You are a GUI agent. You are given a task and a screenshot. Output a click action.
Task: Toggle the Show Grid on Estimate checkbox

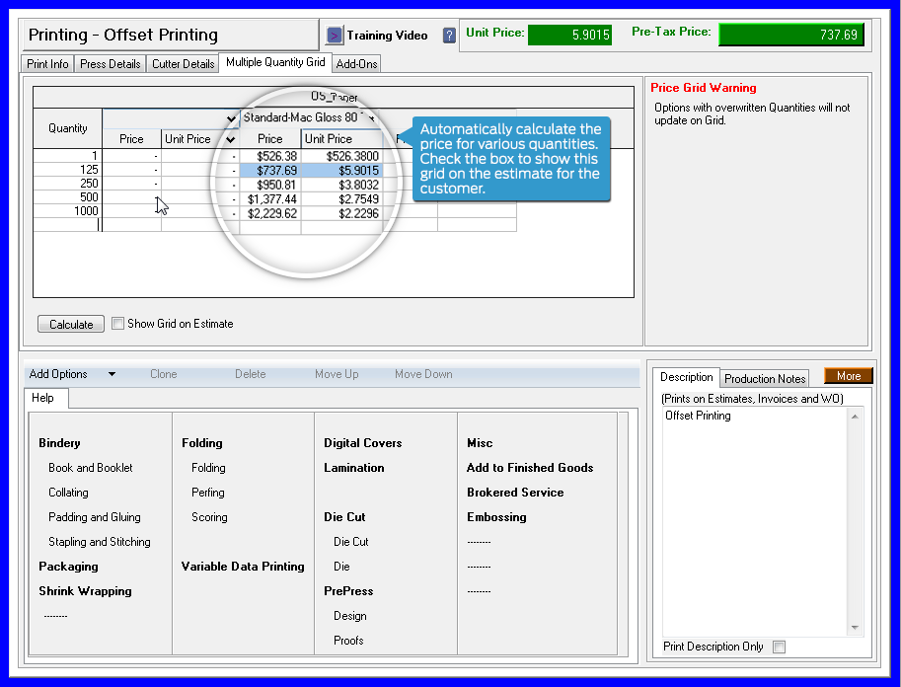(x=118, y=324)
